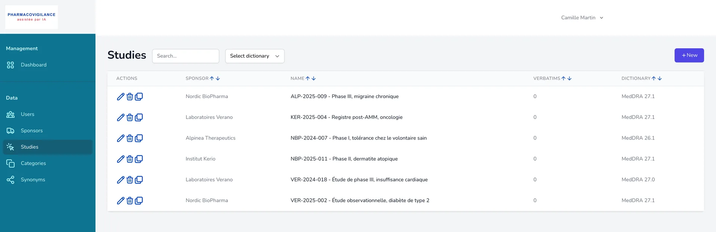Image resolution: width=716 pixels, height=232 pixels.
Task: Delete the KER-2025-004 study via trash icon
Action: point(130,117)
